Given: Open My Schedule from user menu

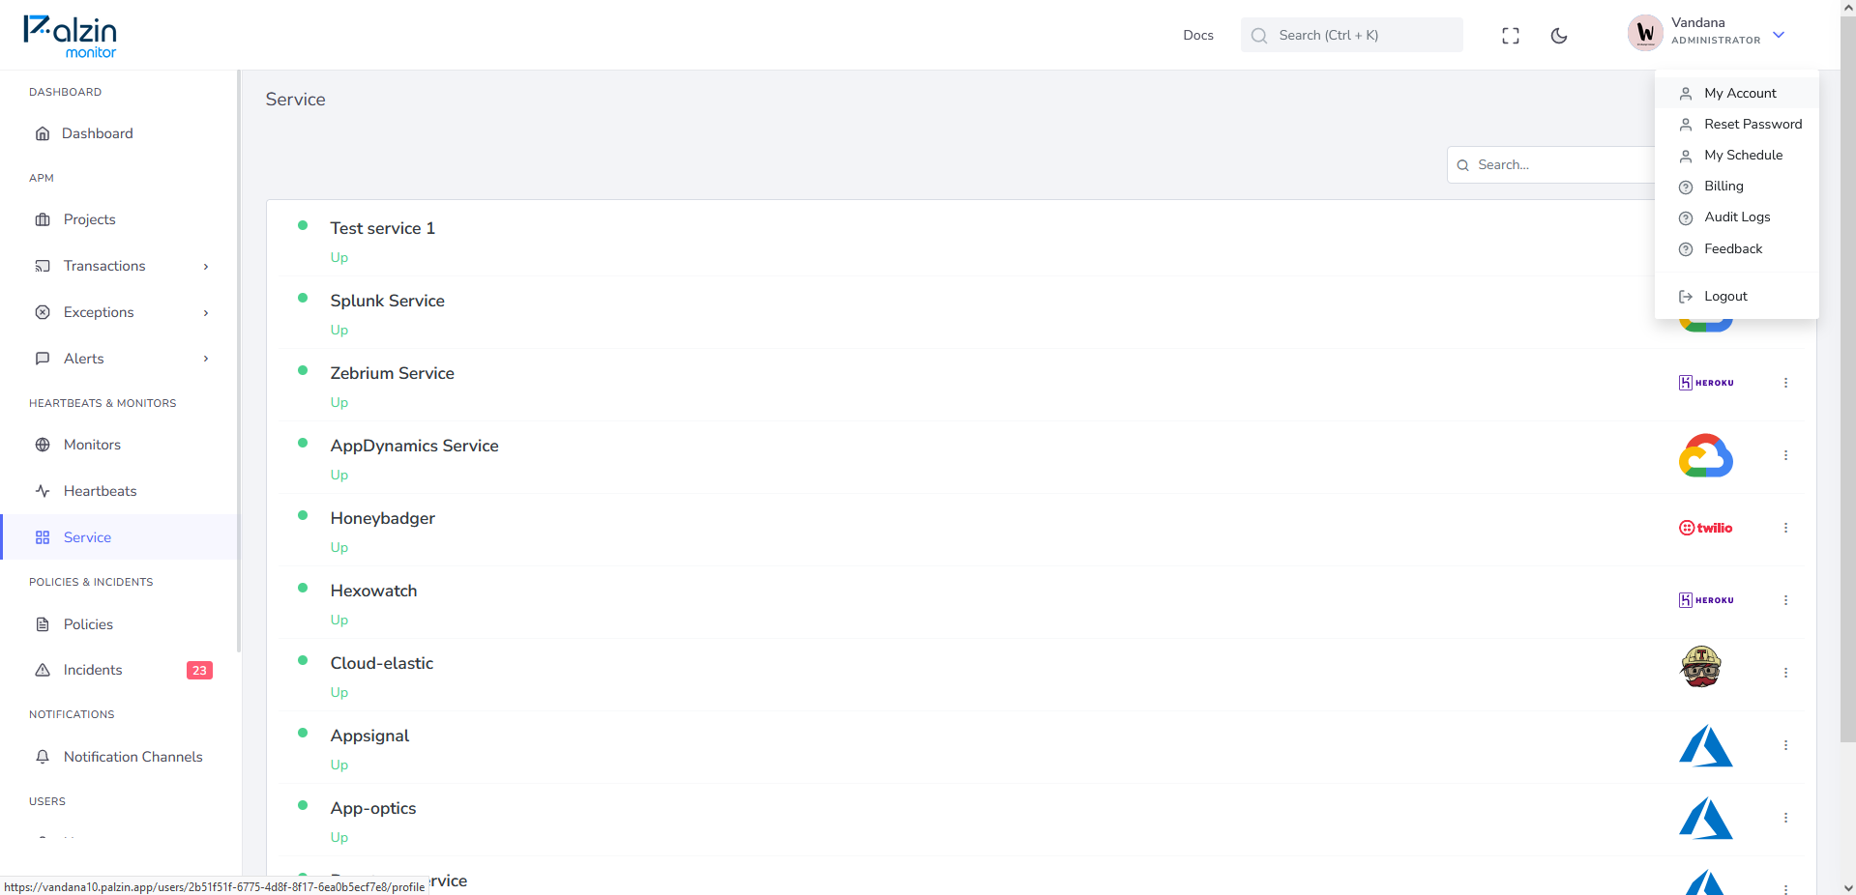Looking at the screenshot, I should [1736, 155].
